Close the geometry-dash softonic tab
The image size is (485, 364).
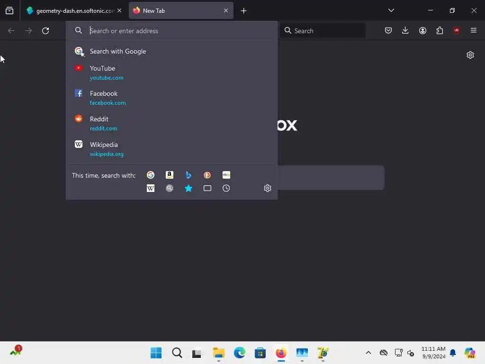point(119,10)
